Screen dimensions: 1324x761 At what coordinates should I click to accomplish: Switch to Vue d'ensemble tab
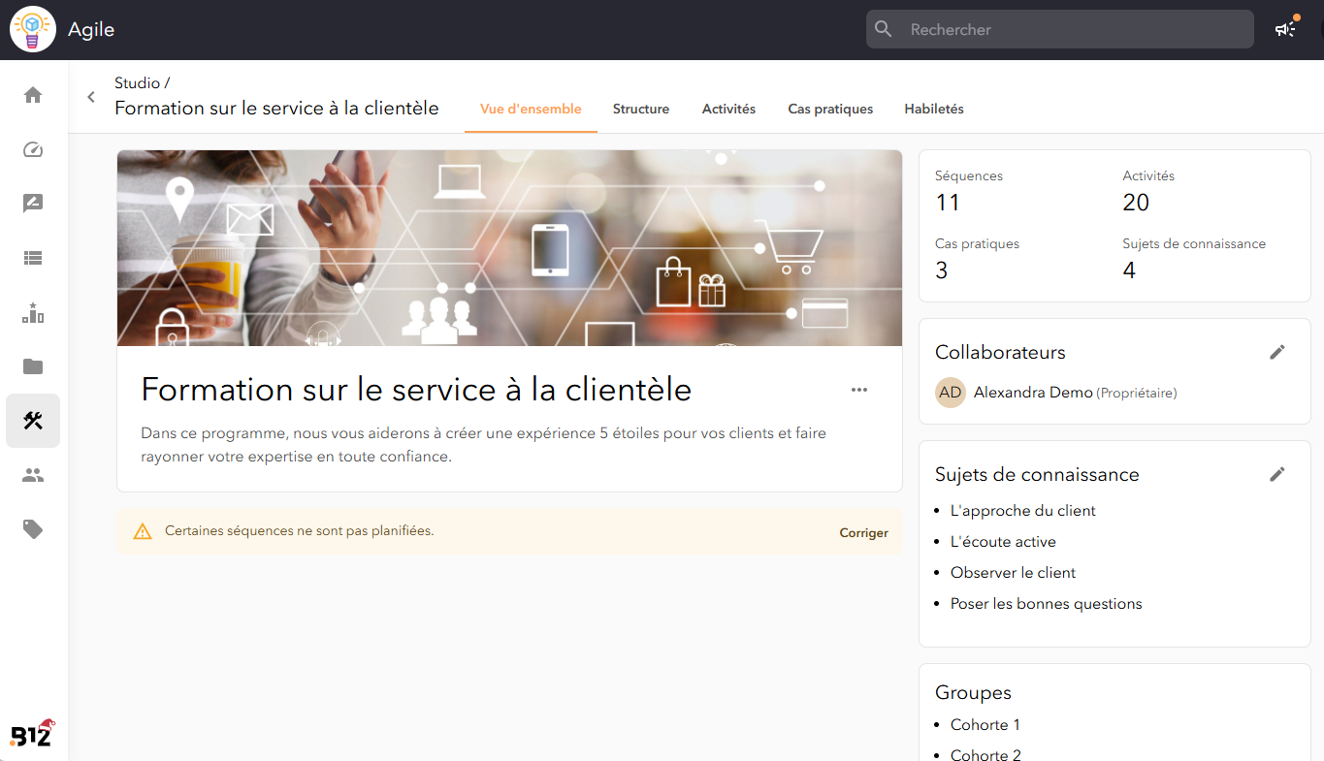click(x=531, y=109)
